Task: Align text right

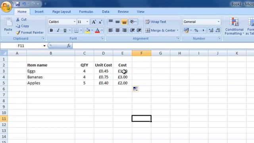Action: [124, 30]
